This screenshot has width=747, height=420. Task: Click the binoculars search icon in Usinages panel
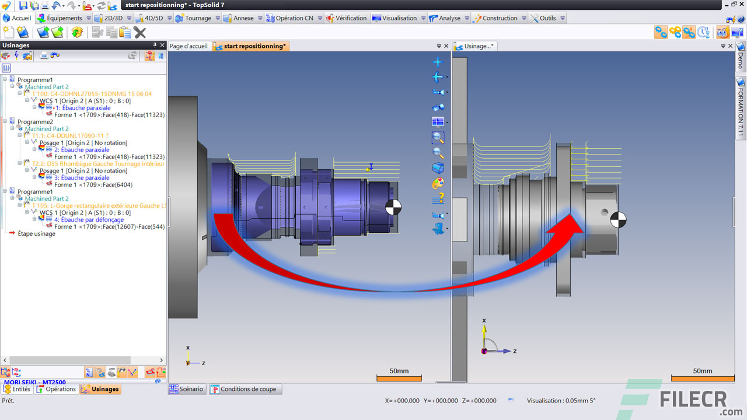point(55,55)
